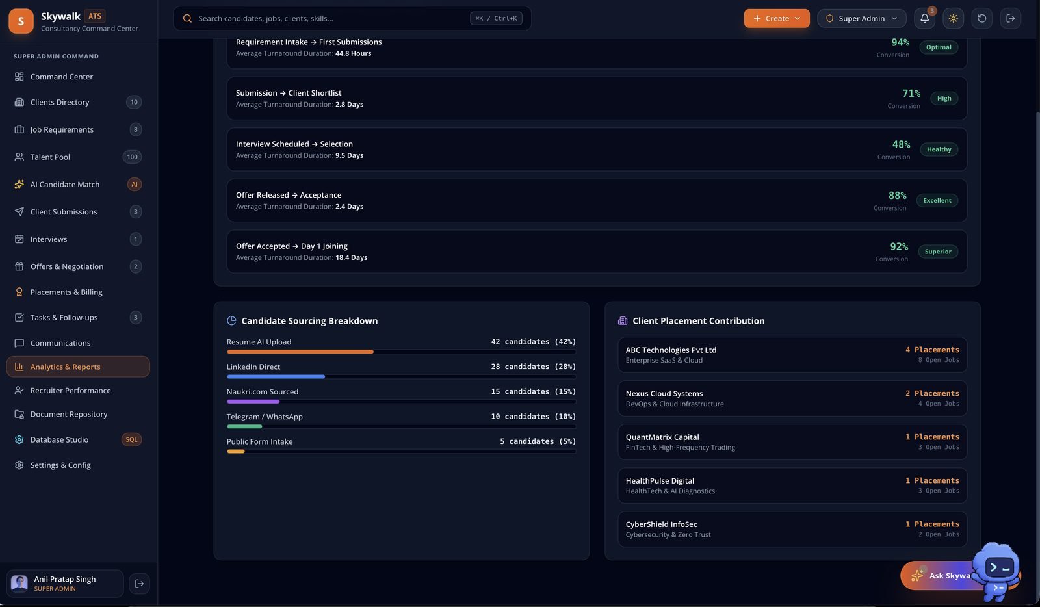Screen dimensions: 1040x607
Task: Click the Analytics & Reports chart icon
Action: click(19, 367)
